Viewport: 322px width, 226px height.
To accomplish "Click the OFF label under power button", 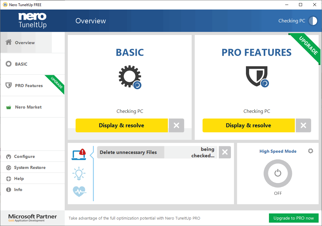I will [x=278, y=193].
